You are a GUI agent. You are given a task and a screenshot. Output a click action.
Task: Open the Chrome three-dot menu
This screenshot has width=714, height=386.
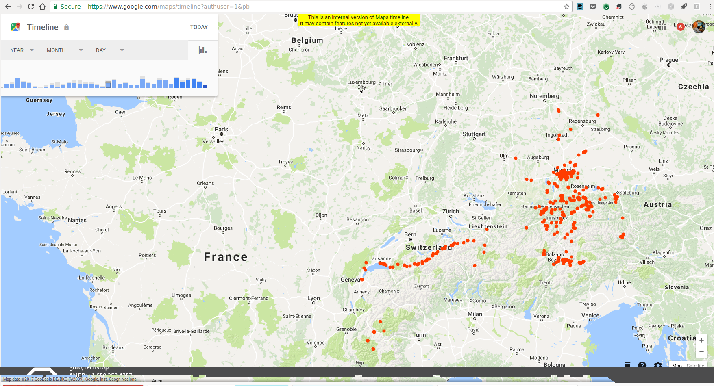coord(710,7)
